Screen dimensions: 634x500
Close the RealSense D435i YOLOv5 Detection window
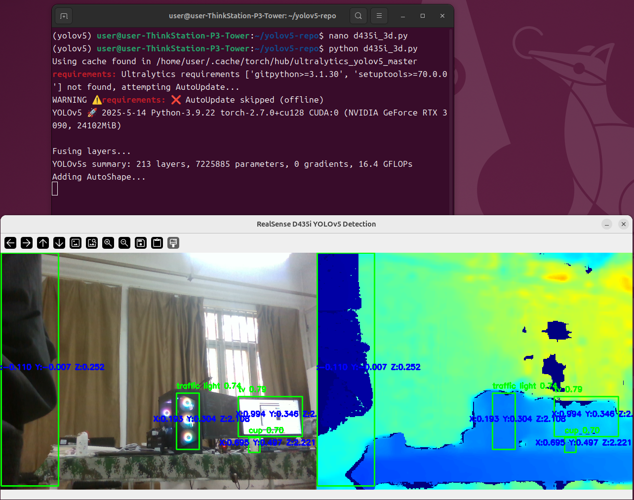624,224
